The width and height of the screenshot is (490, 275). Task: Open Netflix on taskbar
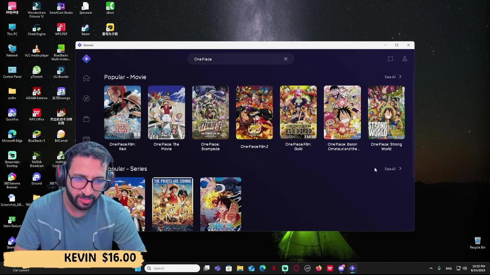point(274,268)
